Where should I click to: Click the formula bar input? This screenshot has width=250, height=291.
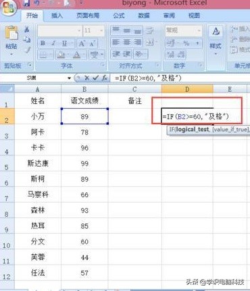[180, 78]
